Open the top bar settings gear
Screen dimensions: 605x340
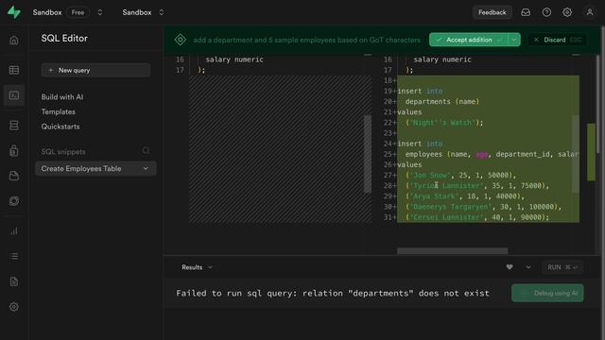567,12
